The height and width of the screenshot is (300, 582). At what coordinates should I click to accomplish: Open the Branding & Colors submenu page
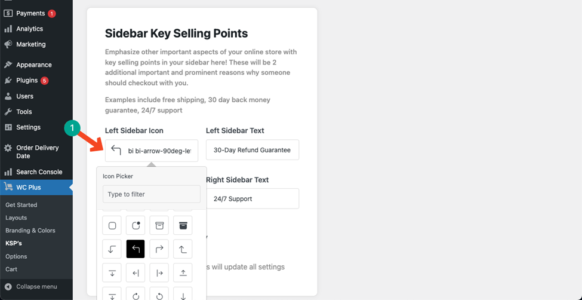click(x=30, y=231)
